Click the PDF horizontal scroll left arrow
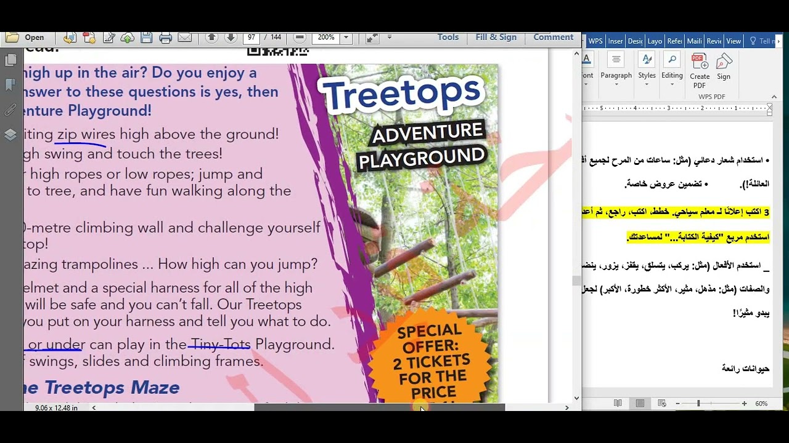789x443 pixels. click(94, 407)
